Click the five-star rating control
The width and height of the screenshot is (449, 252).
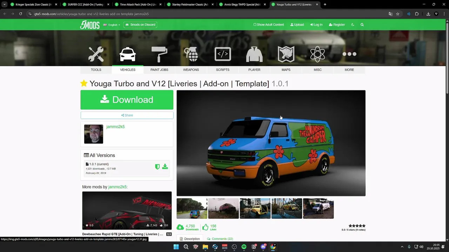pos(357,226)
